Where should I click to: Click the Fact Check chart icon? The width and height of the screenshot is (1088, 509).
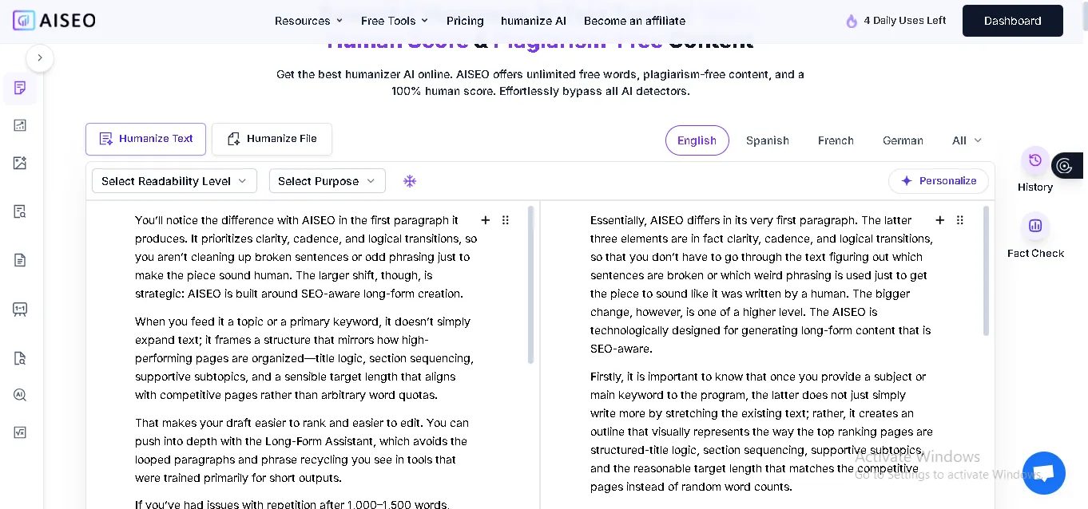pos(1035,226)
